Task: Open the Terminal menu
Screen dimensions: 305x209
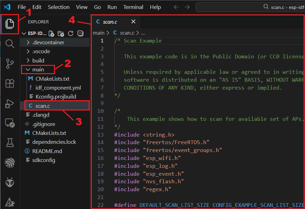Action: tap(133, 7)
